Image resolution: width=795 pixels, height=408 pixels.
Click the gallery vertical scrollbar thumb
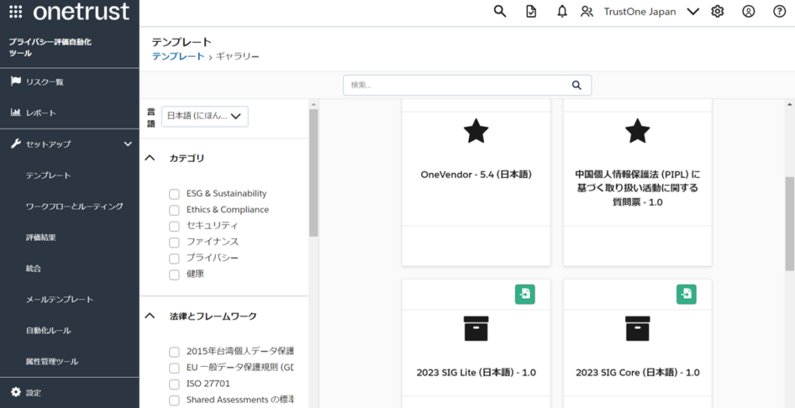790,223
